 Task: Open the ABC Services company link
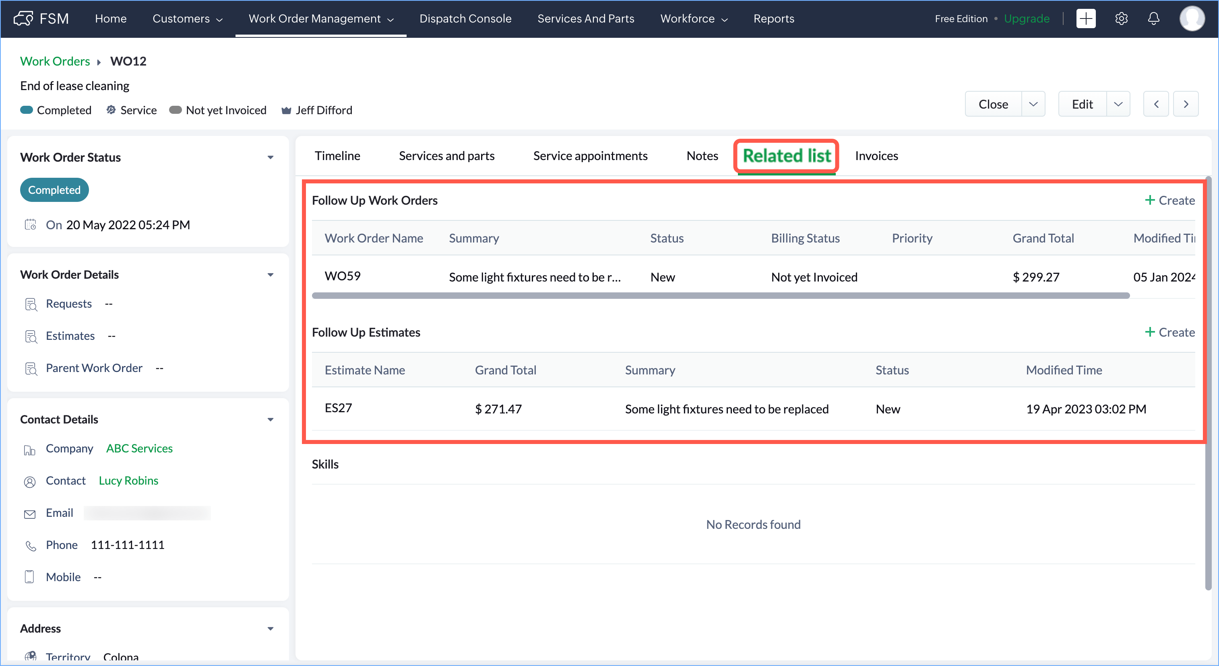tap(139, 448)
